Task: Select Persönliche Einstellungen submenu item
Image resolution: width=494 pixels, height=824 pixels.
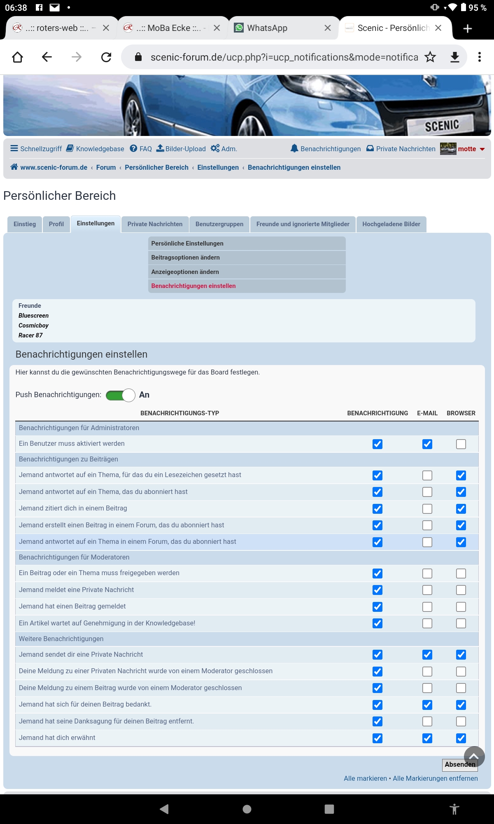Action: [x=247, y=243]
